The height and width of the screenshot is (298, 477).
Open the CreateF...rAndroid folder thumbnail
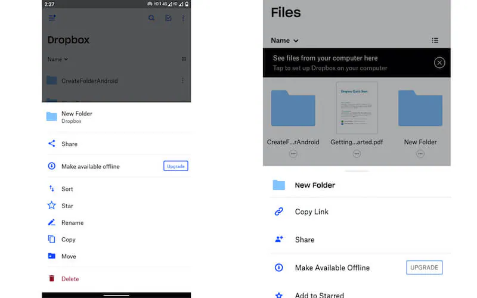pos(293,108)
